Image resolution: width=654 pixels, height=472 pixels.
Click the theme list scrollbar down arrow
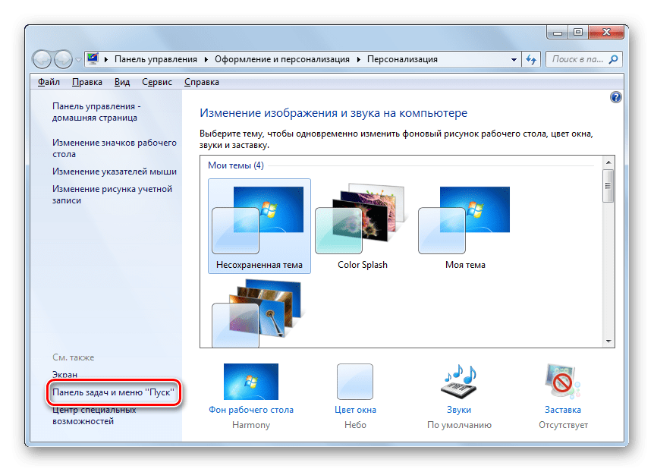click(x=608, y=342)
